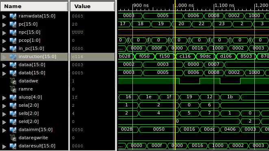This screenshot has width=269, height=151.
Task: Select the ramwdata[15:0] signal name
Action: pos(37,16)
